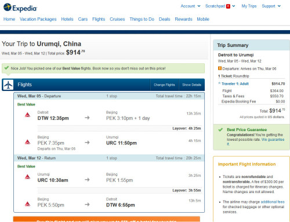
Task: Click the Your Trip to Urumqi, China heading
Action: (41, 44)
